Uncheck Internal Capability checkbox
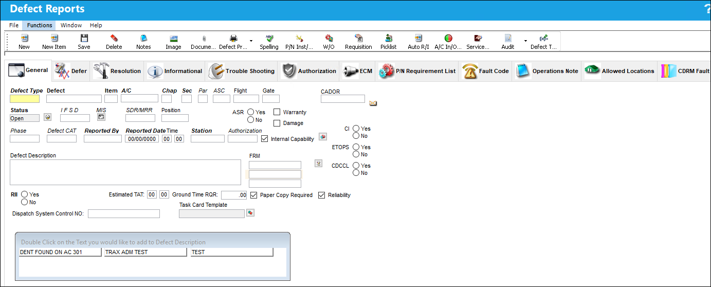The height and width of the screenshot is (287, 711). coord(265,138)
